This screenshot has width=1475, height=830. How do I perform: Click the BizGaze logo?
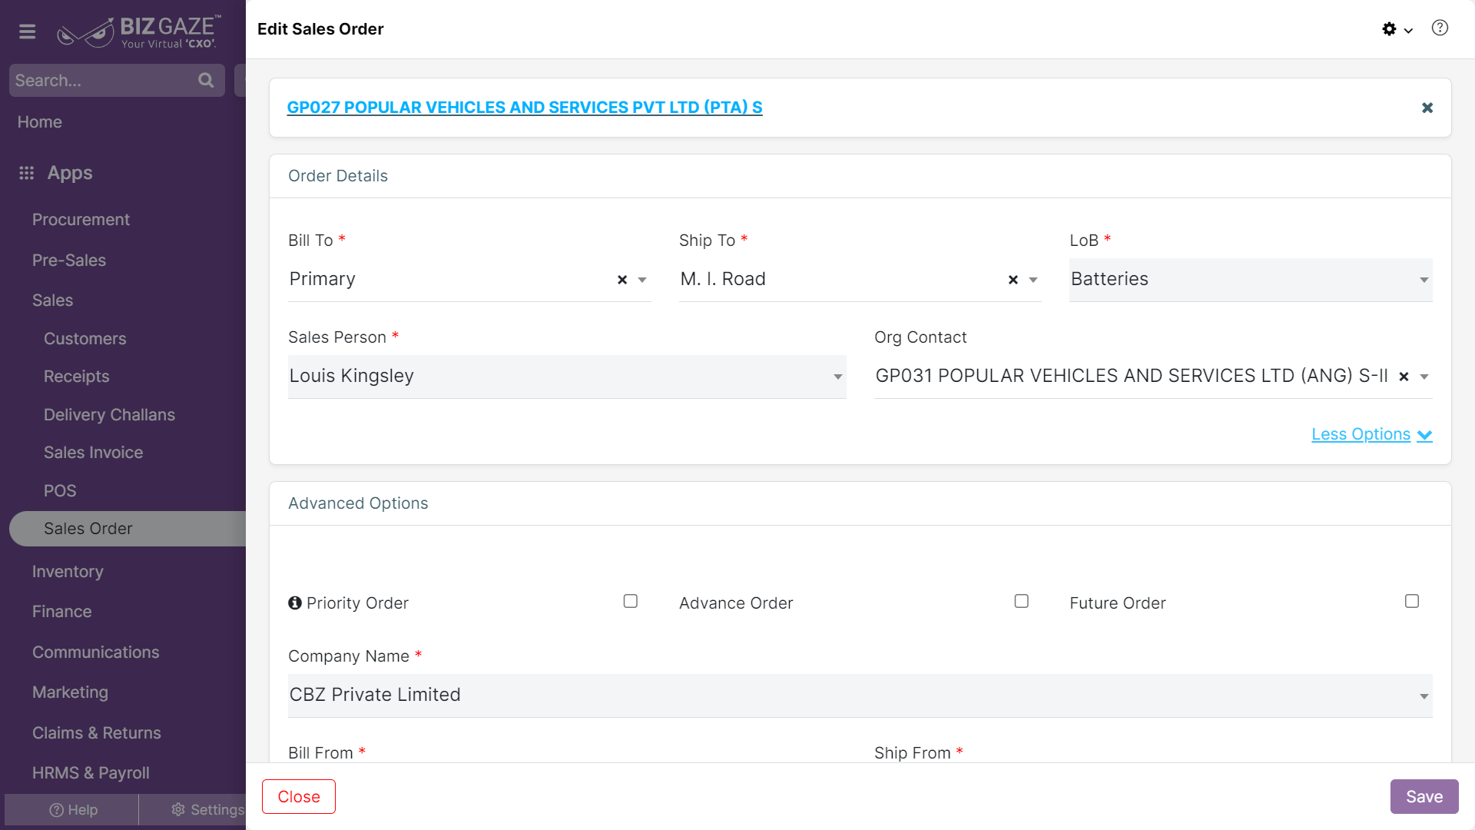(x=139, y=32)
